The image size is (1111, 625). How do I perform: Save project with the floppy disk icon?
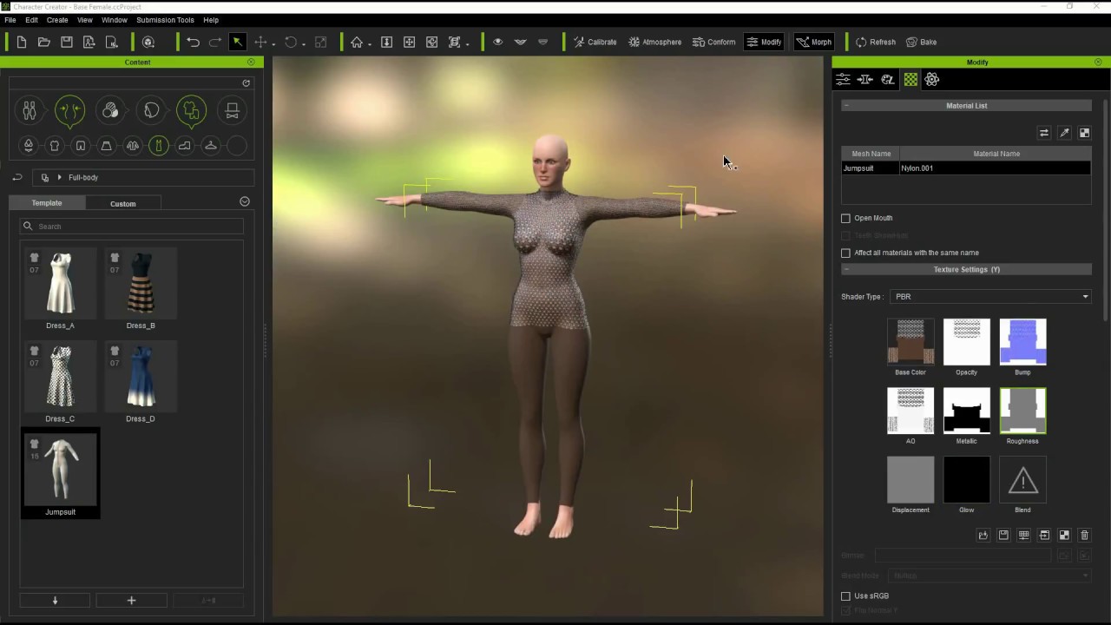[67, 42]
